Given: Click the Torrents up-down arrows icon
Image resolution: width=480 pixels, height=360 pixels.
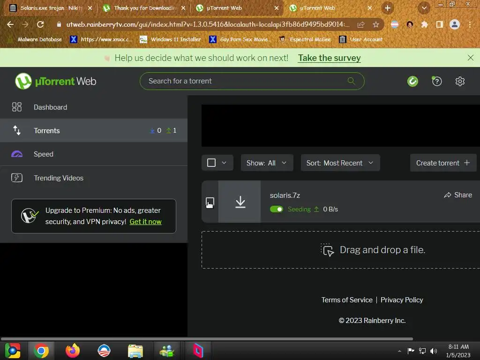Looking at the screenshot, I should pos(17,130).
